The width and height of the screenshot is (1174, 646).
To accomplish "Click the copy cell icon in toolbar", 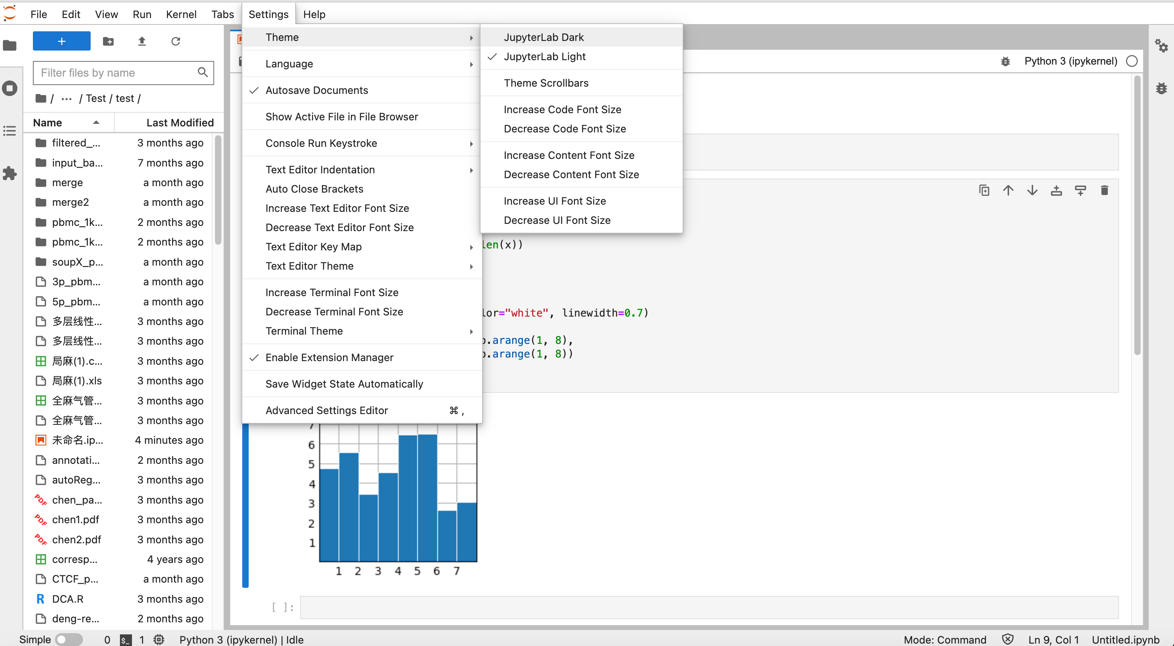I will point(984,191).
